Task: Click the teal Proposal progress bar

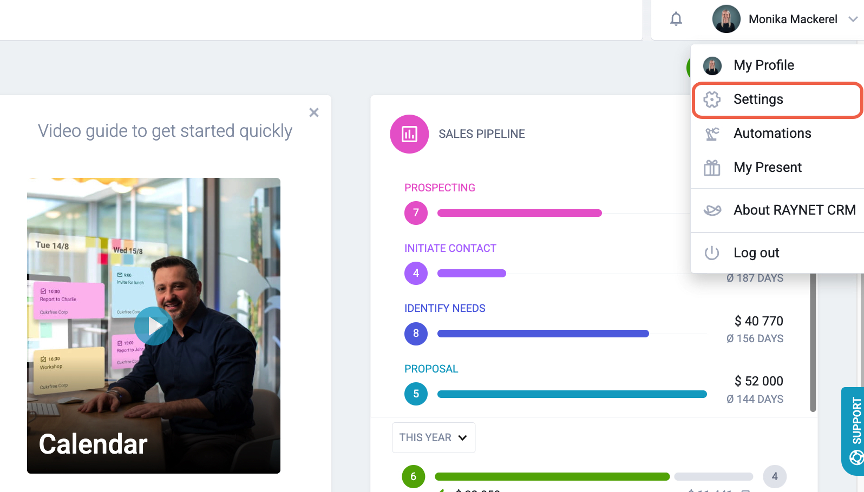Action: 572,394
